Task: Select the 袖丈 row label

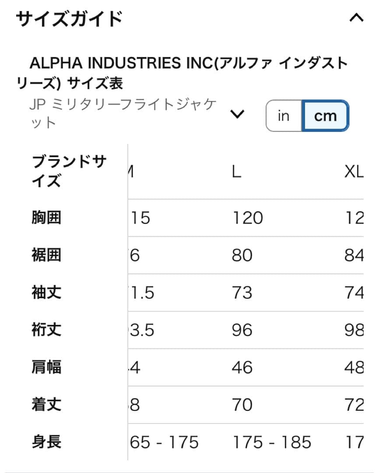Action: [x=46, y=293]
